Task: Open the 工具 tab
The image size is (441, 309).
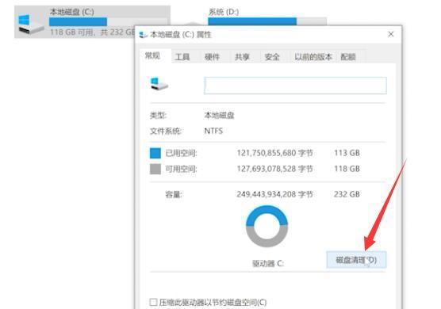Action: pyautogui.click(x=182, y=57)
